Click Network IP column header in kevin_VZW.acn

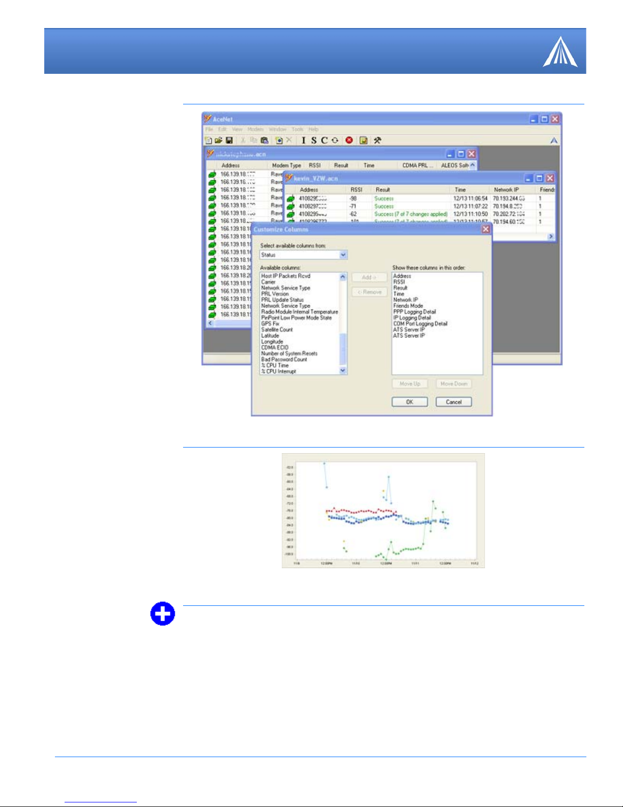[514, 189]
